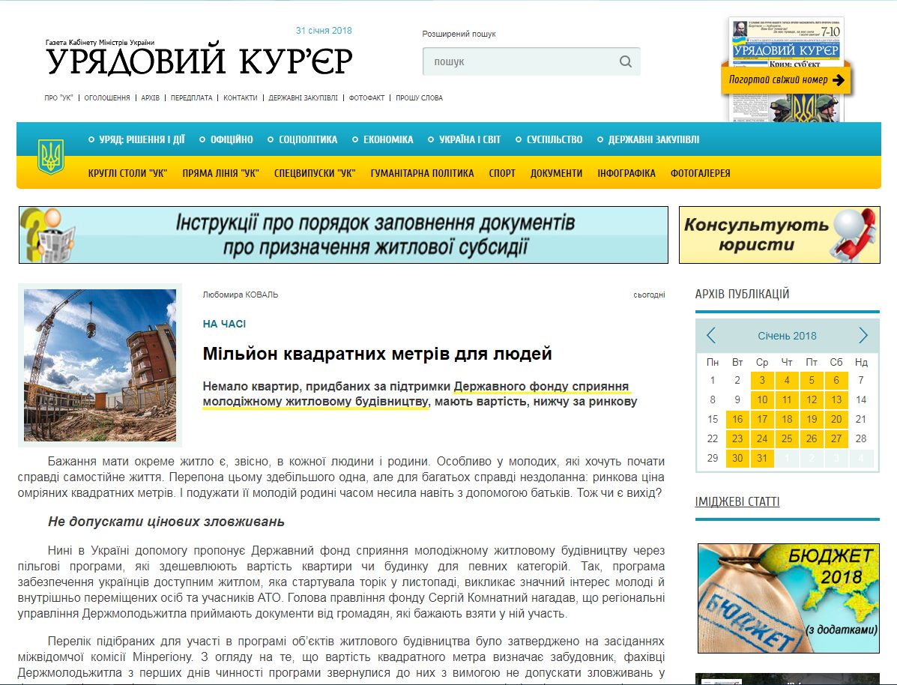Open Державні закупівлі top utility link
The height and width of the screenshot is (685, 897).
[303, 98]
